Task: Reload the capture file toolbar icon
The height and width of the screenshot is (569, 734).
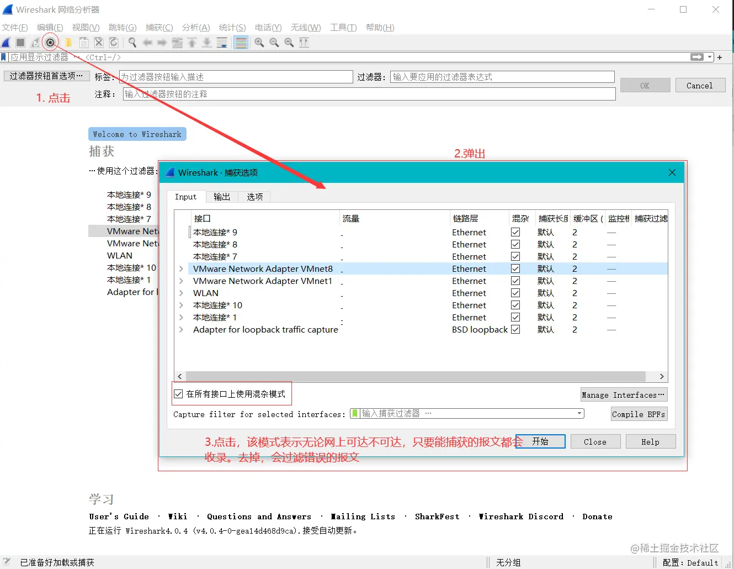Action: click(x=114, y=43)
